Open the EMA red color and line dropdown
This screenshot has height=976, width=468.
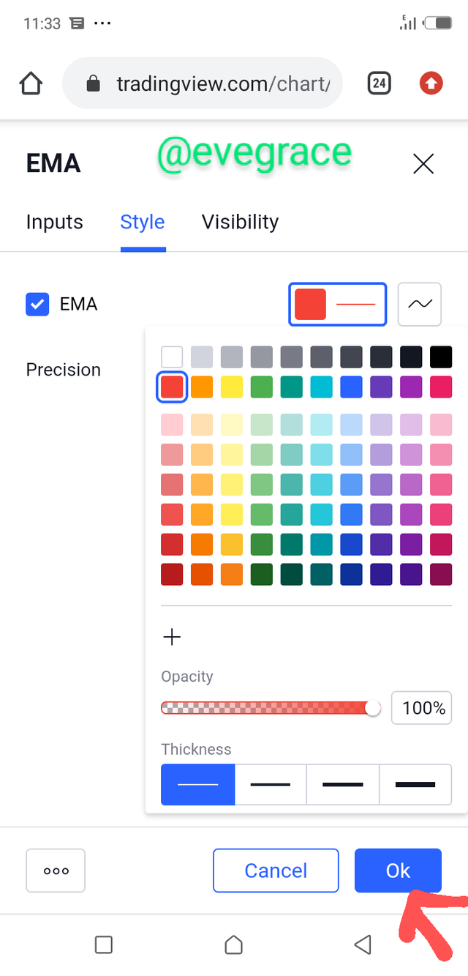coord(338,304)
